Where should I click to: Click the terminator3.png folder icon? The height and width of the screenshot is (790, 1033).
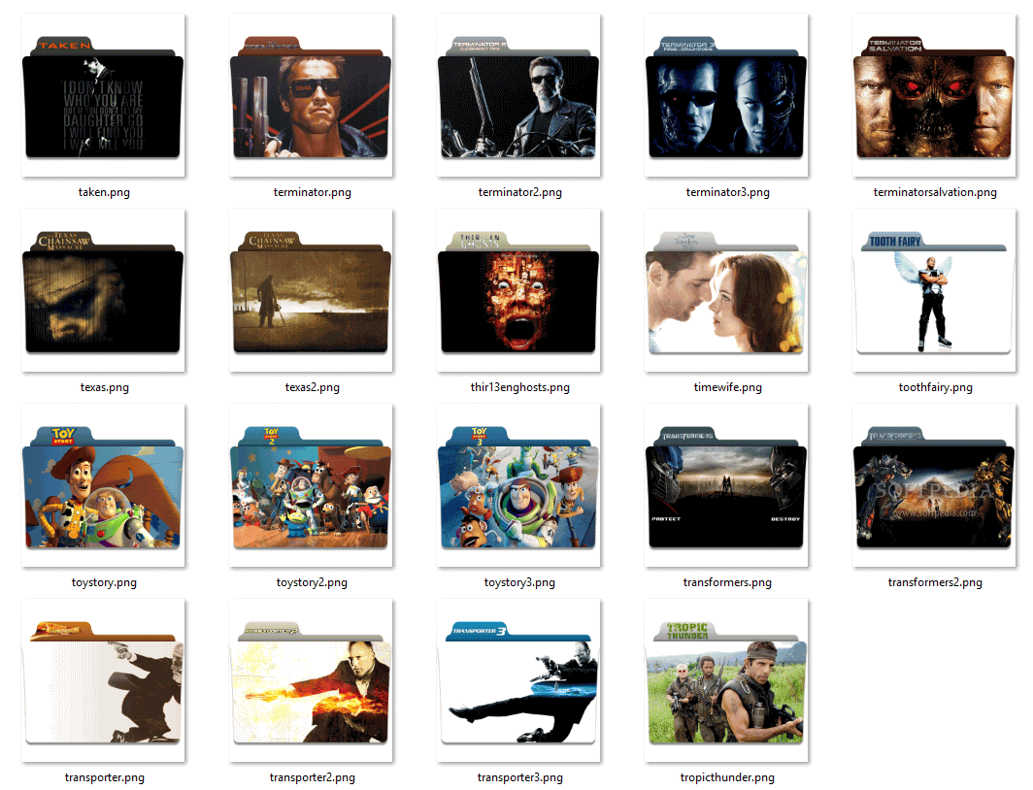coord(725,97)
